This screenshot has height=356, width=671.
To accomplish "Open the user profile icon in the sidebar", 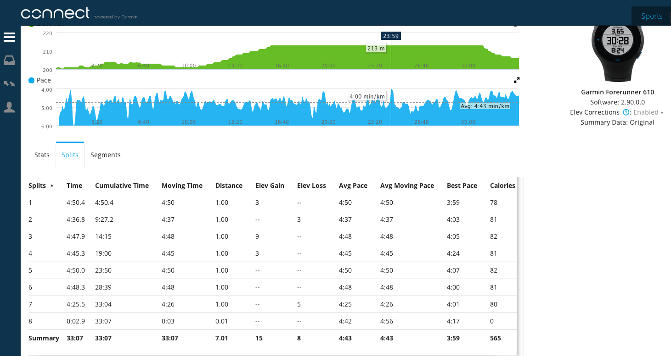I will click(9, 107).
